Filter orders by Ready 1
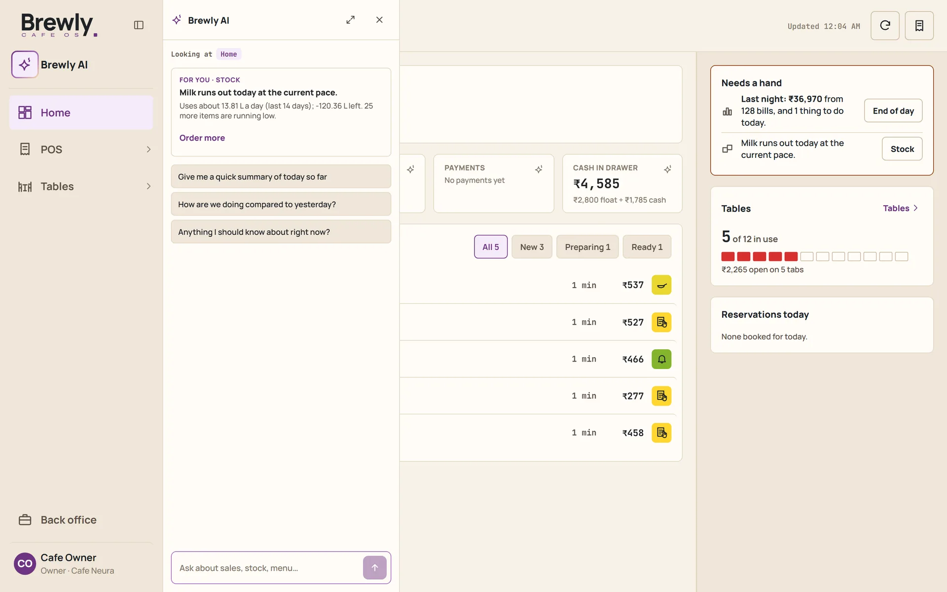947x592 pixels. point(647,247)
